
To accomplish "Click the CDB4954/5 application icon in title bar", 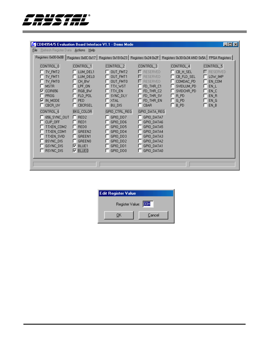I will pyautogui.click(x=34, y=44).
